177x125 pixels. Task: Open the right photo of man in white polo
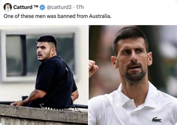point(133,75)
